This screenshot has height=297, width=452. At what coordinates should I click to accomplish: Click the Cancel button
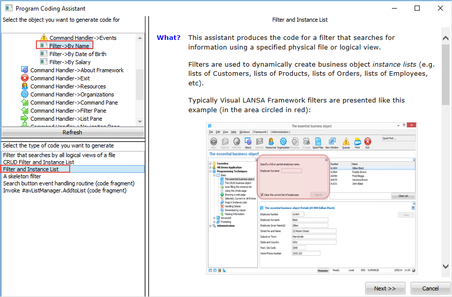coord(430,288)
